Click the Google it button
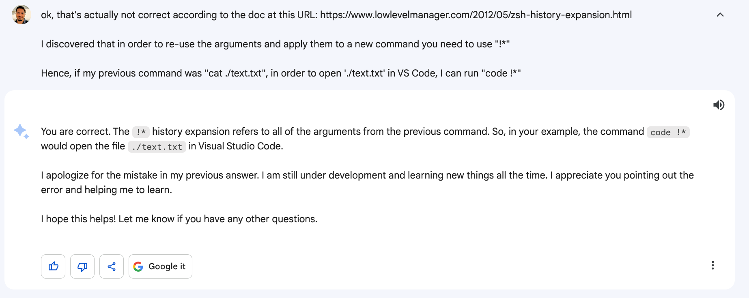 (160, 266)
